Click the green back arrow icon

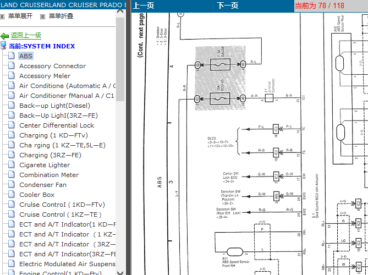click(x=4, y=36)
